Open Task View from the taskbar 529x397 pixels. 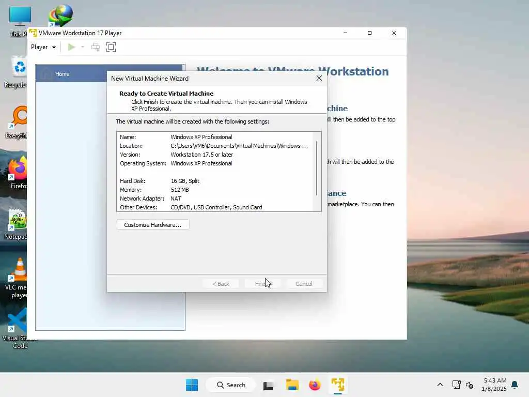pos(268,385)
